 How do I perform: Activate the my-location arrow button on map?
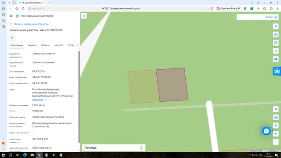[x=276, y=109]
